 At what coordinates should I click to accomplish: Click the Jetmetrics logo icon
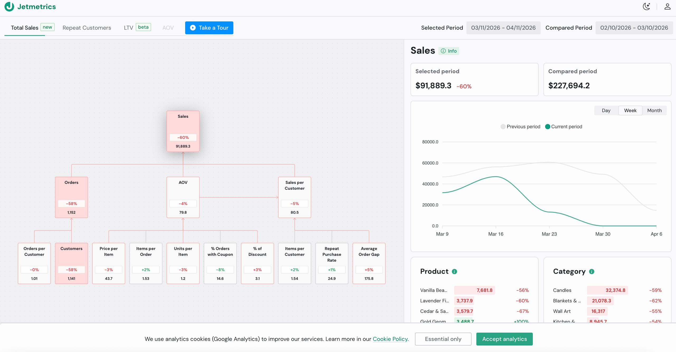(x=9, y=7)
